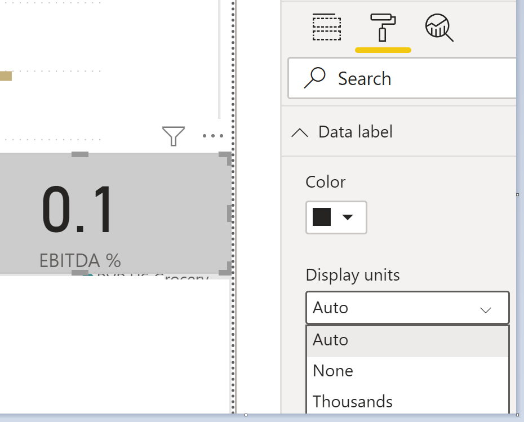The height and width of the screenshot is (422, 524).
Task: Click the Search input field
Action: click(402, 78)
